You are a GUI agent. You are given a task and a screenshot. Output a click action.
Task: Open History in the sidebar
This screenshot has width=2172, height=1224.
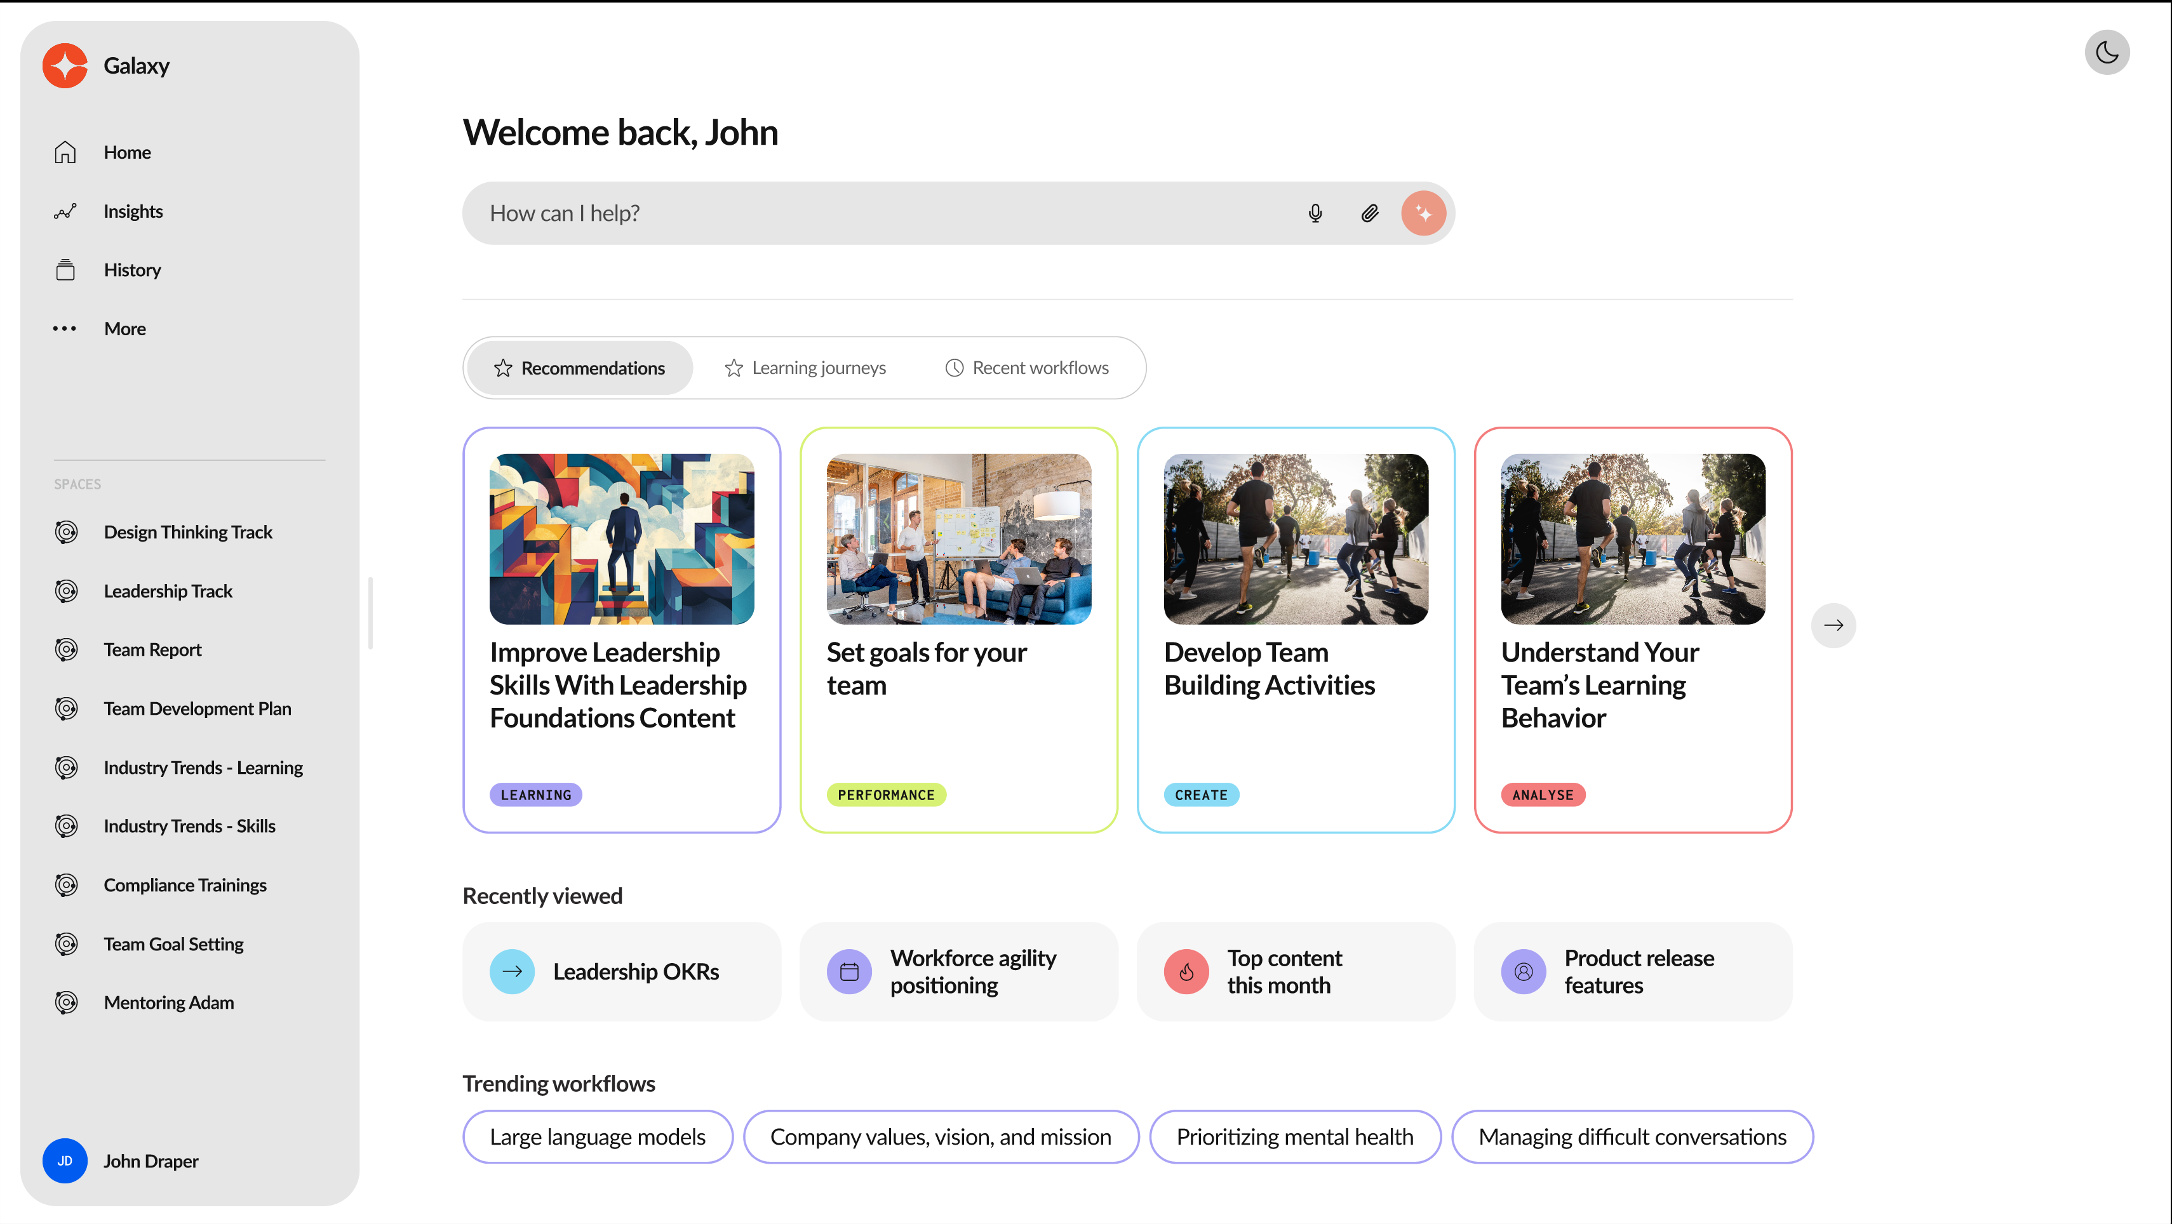point(131,270)
